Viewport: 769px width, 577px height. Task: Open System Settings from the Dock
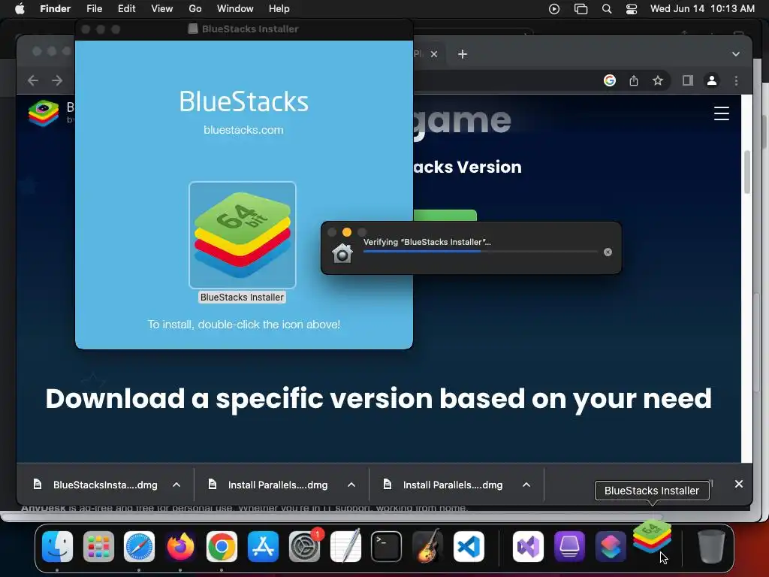tap(304, 547)
